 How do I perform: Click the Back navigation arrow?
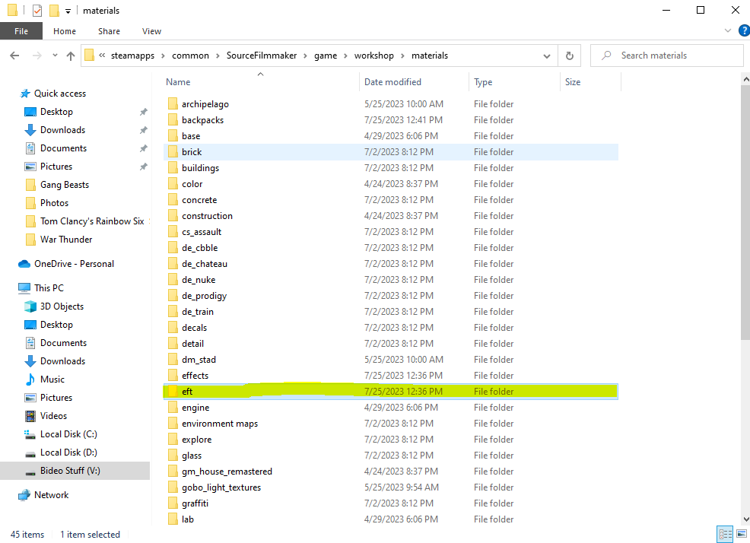click(x=14, y=56)
